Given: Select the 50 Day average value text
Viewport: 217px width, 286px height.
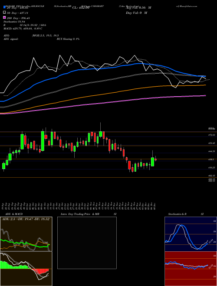Looking at the screenshot, I should pyautogui.click(x=17, y=13).
